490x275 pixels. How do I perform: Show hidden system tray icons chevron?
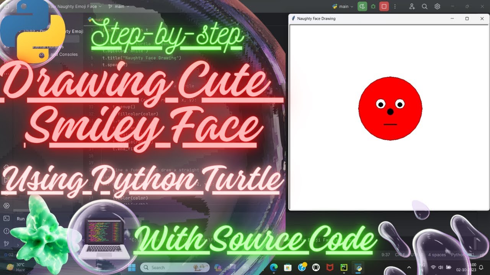409,267
